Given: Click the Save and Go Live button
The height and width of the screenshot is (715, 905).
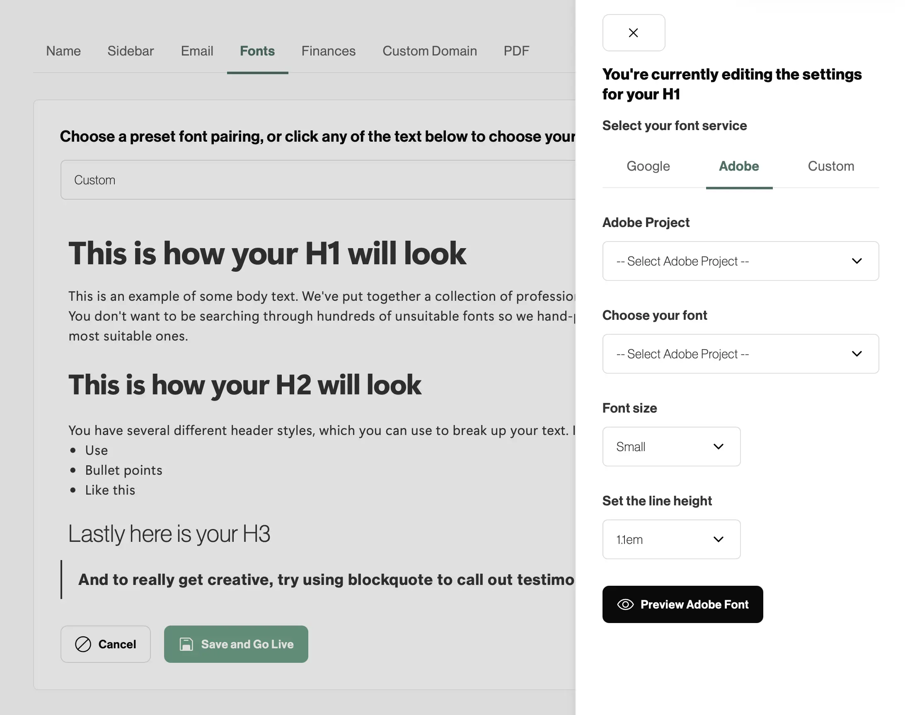Looking at the screenshot, I should [236, 644].
